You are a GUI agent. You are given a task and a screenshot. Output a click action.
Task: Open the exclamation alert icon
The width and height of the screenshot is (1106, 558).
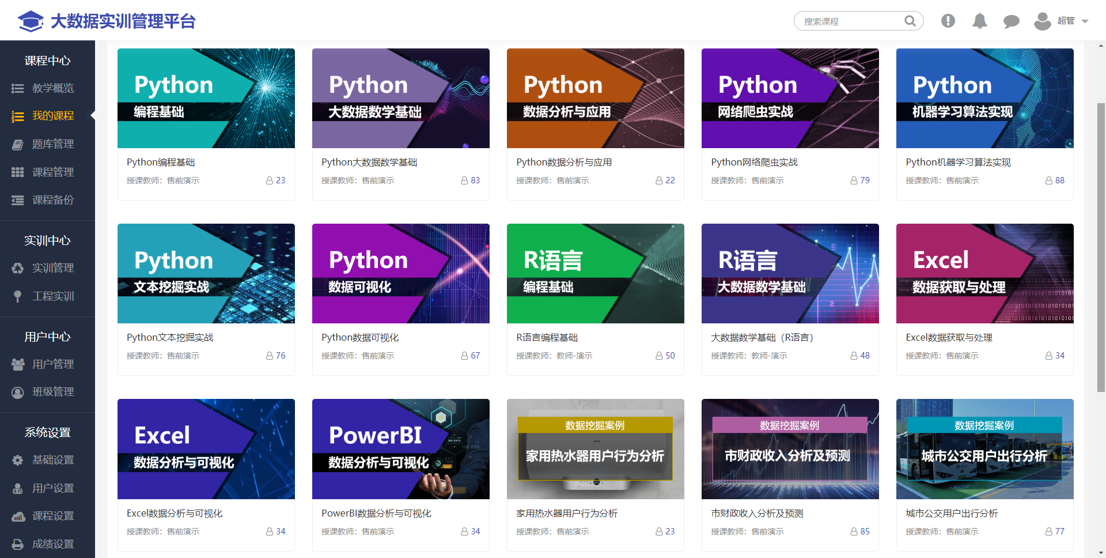pos(948,21)
